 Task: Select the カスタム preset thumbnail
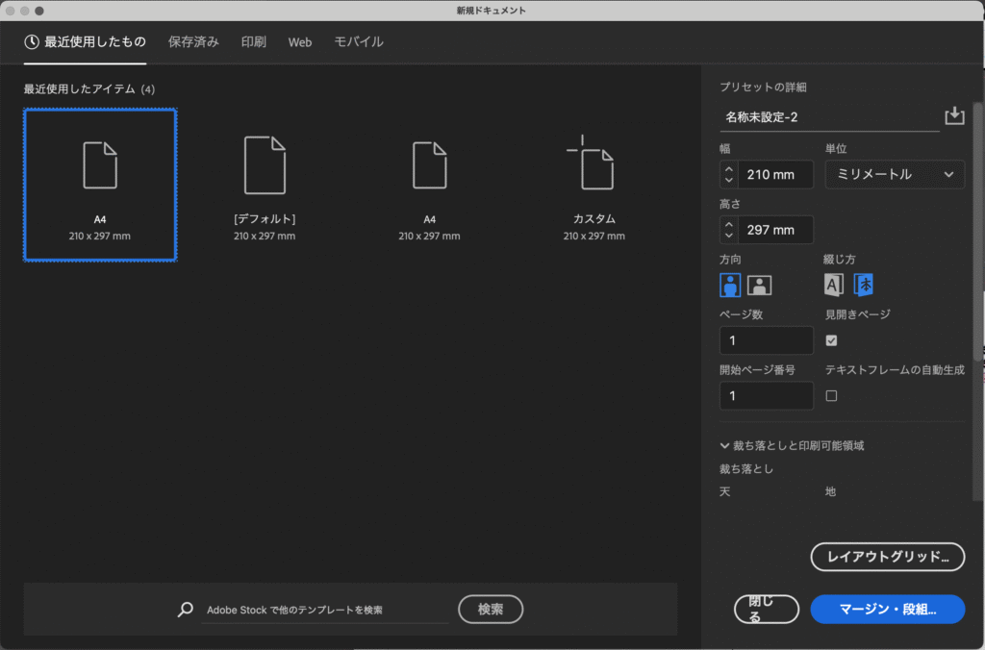tap(594, 185)
